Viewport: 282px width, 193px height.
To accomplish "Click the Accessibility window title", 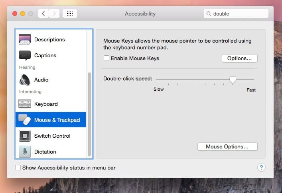I will point(140,14).
